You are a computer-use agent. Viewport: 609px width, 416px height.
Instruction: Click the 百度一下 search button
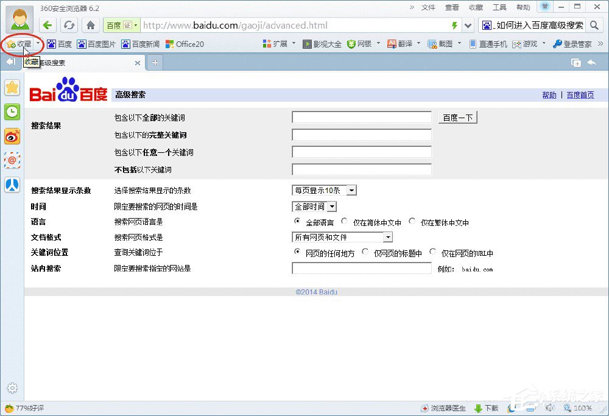click(x=457, y=117)
